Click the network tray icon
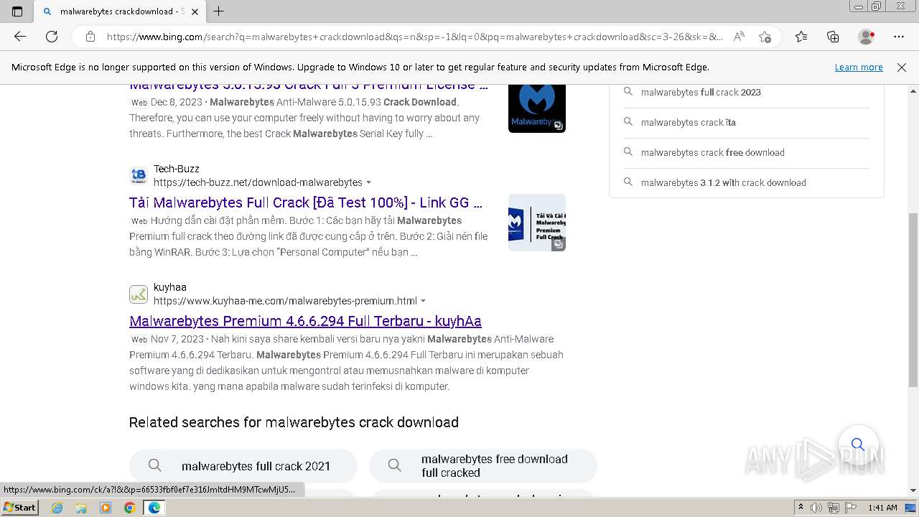The image size is (919, 517). click(834, 508)
